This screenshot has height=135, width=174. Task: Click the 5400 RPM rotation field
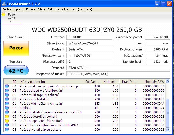(158, 49)
